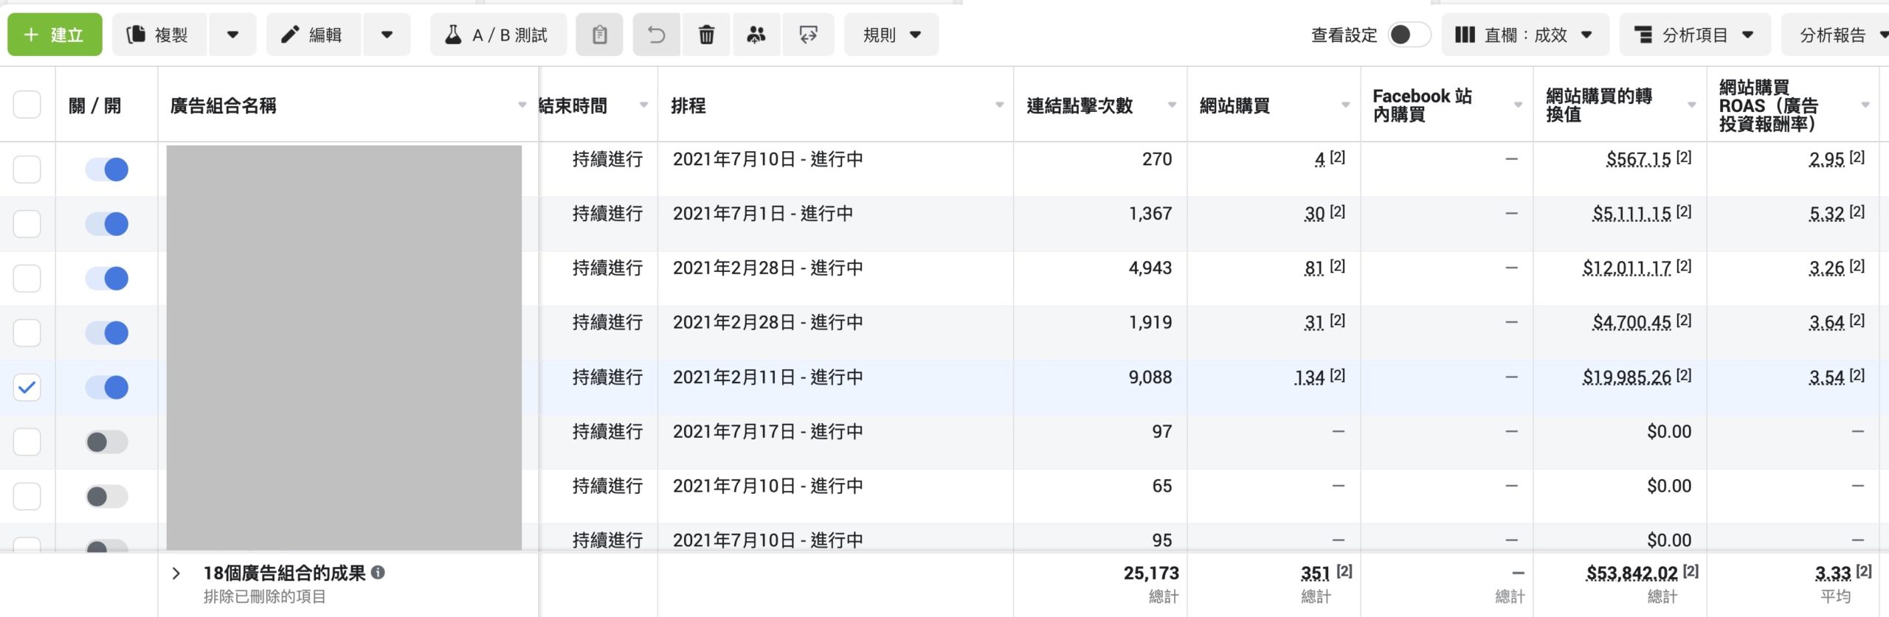Open the 規則 rules dropdown
This screenshot has width=1889, height=617.
pyautogui.click(x=891, y=35)
